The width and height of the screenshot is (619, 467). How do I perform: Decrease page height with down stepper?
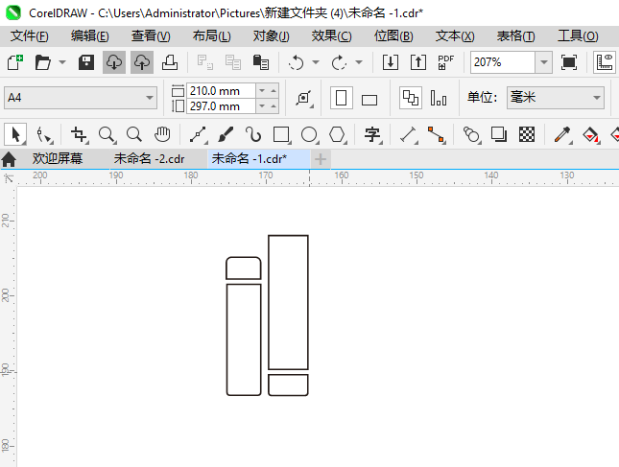click(262, 106)
